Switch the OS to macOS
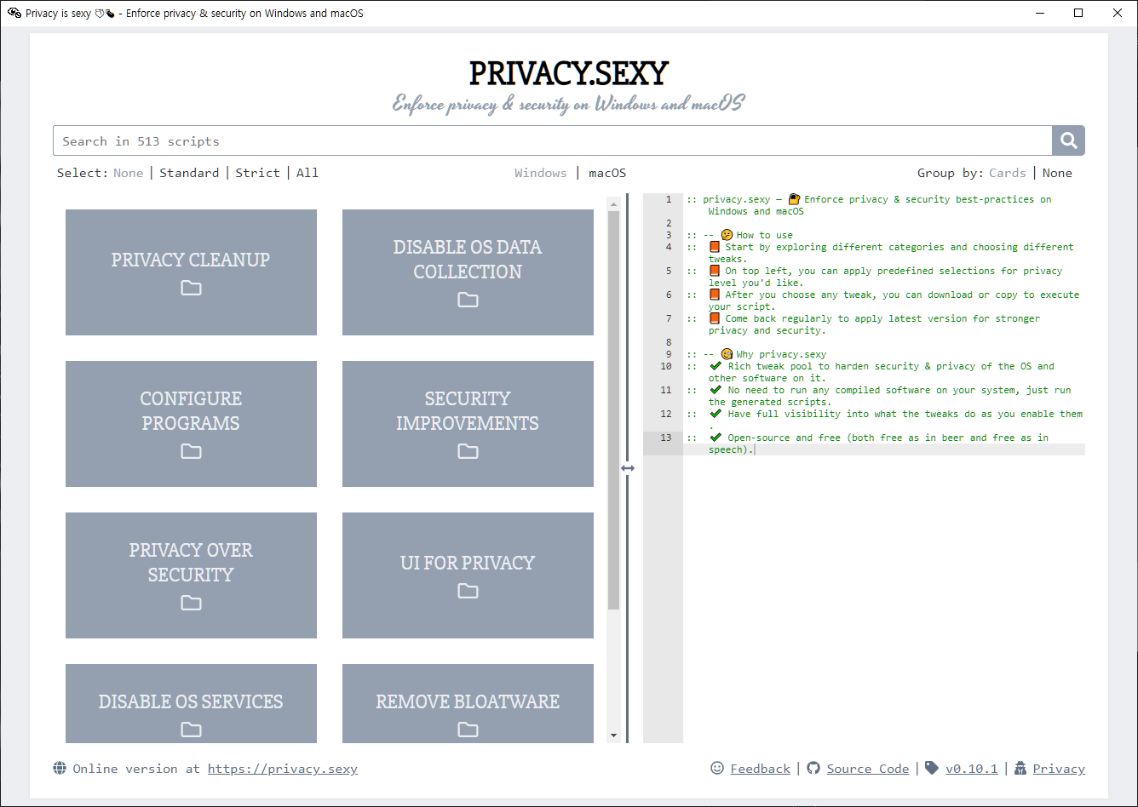The image size is (1138, 807). tap(607, 173)
